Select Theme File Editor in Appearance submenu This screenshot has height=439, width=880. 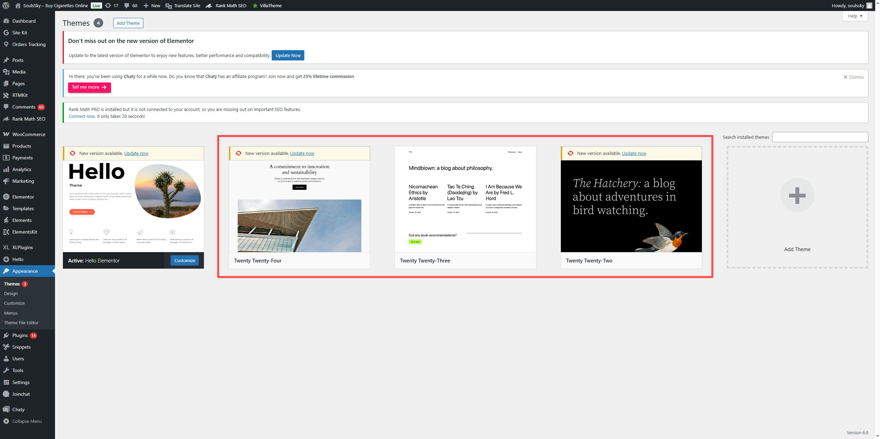click(x=21, y=323)
